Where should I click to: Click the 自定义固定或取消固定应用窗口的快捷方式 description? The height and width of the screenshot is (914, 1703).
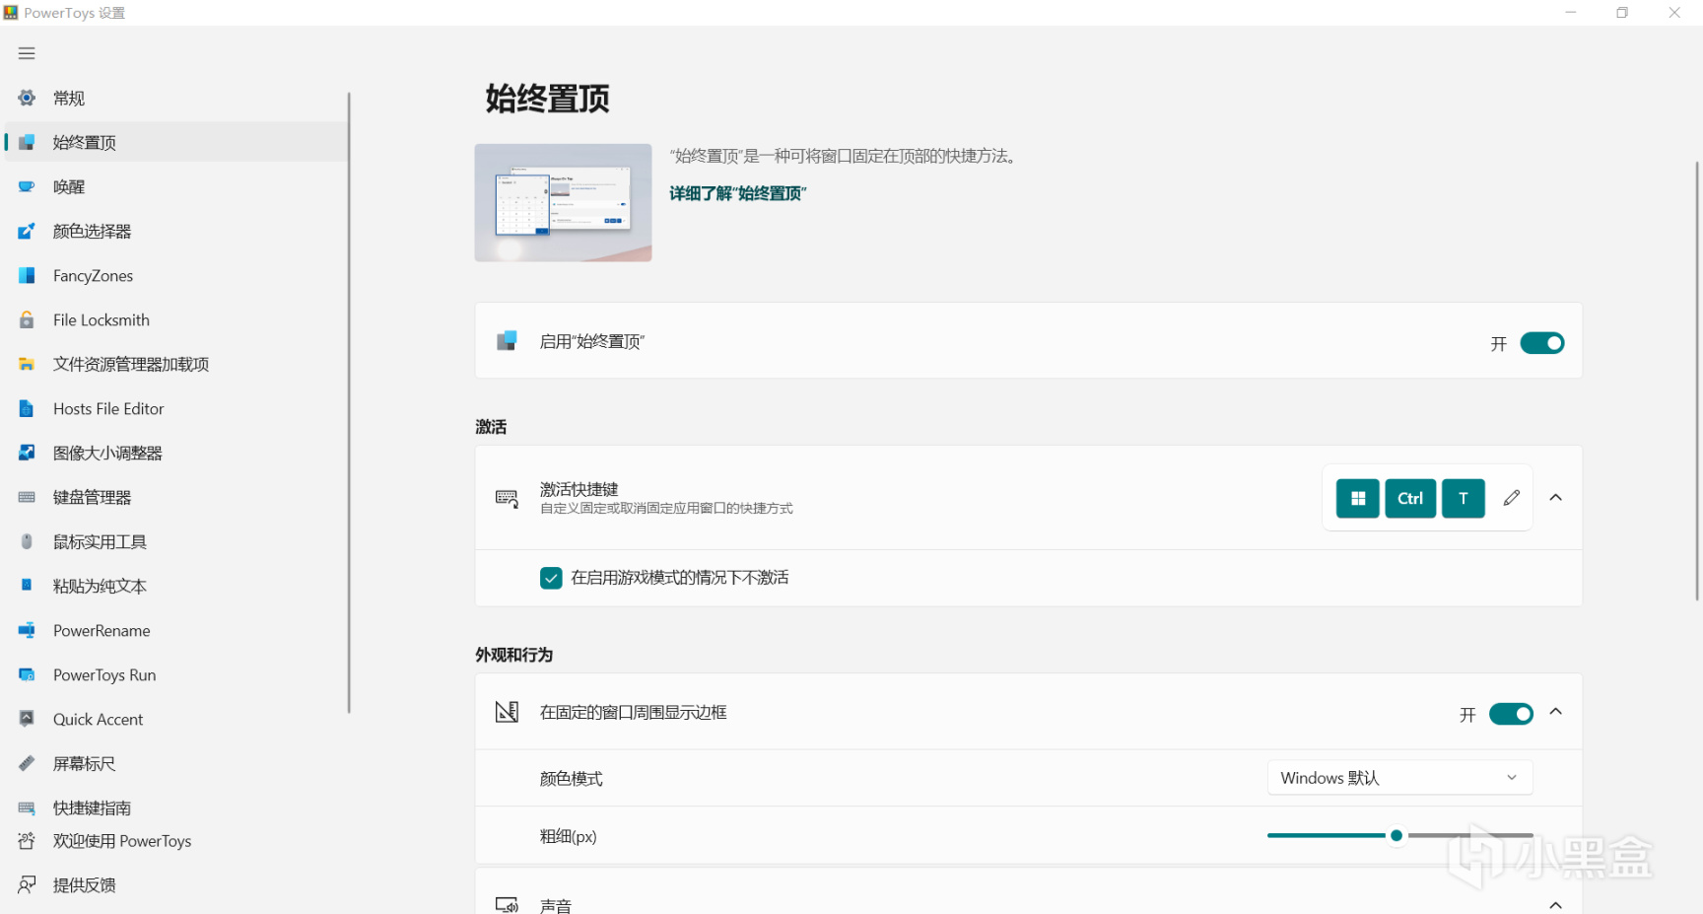tap(666, 509)
